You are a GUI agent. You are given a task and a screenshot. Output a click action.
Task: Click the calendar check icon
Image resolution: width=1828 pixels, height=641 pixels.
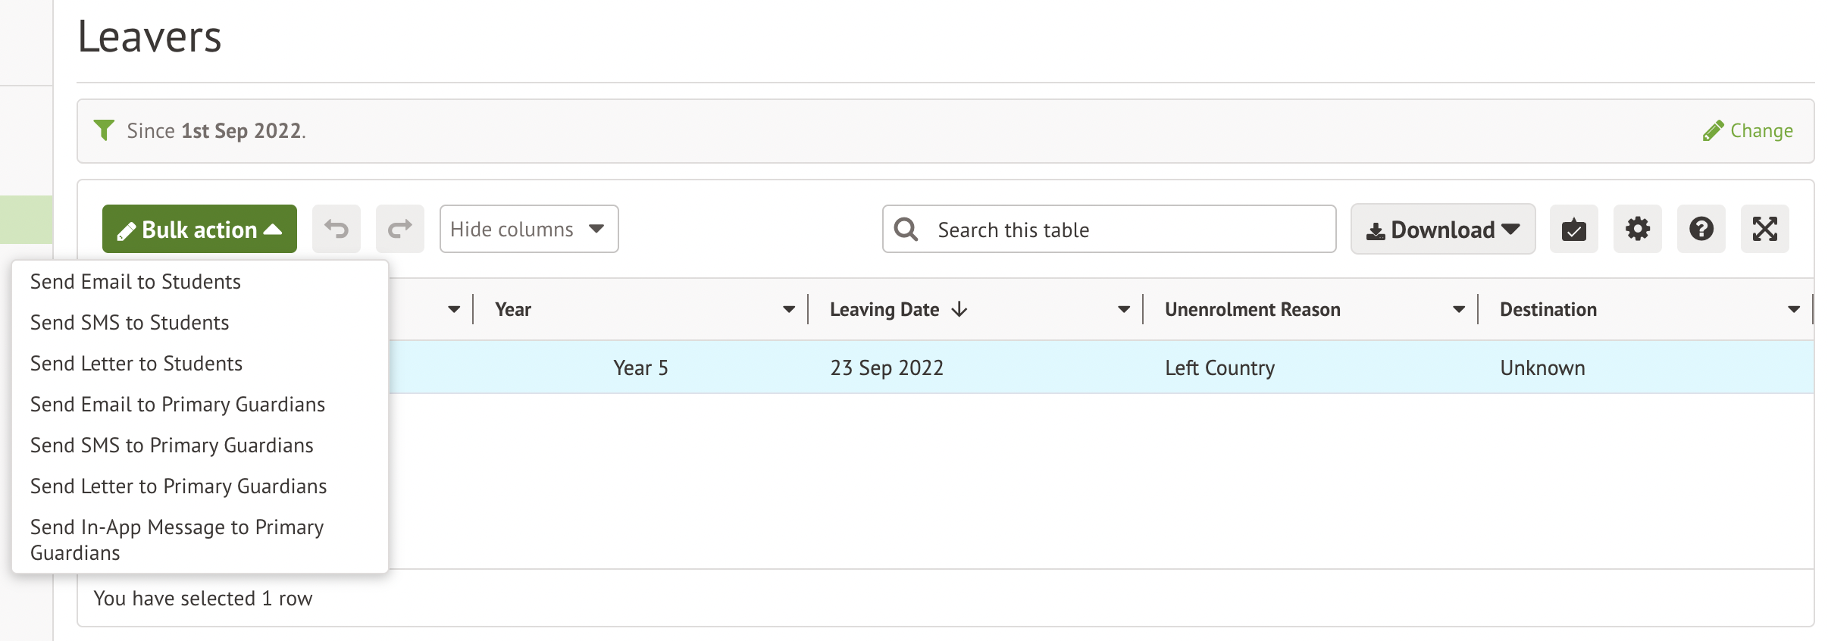pyautogui.click(x=1573, y=229)
